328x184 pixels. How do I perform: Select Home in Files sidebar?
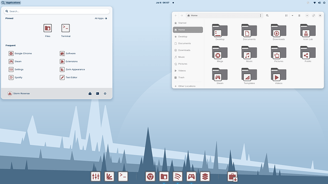(x=188, y=30)
